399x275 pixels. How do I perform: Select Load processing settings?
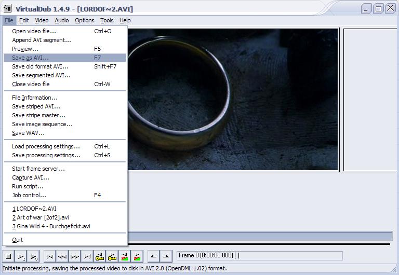65,146
